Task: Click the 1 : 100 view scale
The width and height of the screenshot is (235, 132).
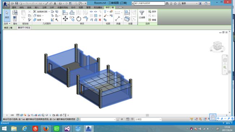Action: [x=10, y=115]
